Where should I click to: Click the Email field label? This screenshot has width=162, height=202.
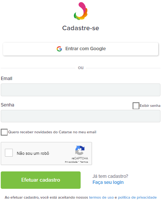(x=6, y=79)
